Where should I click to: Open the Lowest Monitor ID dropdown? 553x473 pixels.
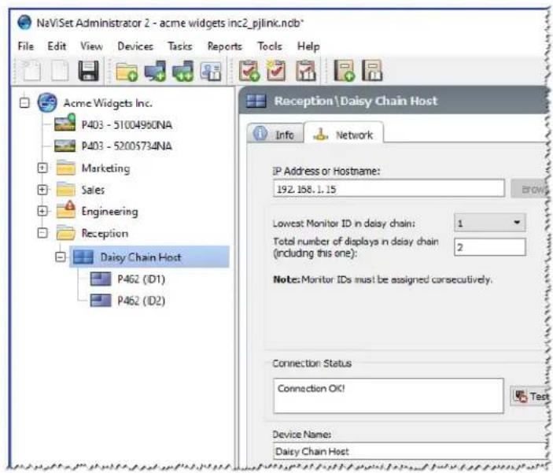coord(489,223)
